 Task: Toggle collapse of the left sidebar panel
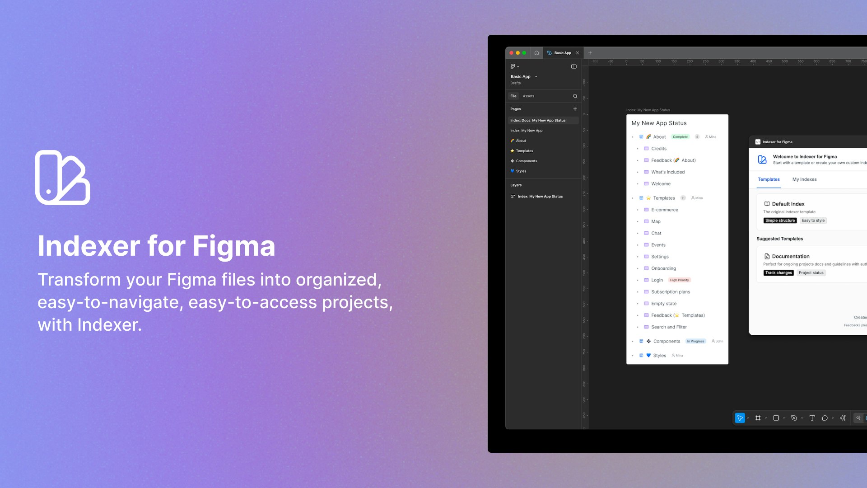coord(573,66)
